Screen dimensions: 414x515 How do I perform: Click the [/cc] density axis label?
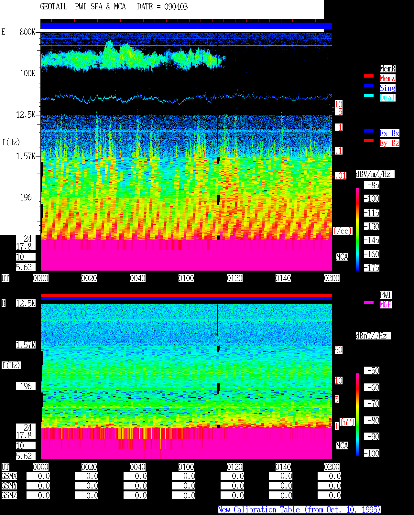point(343,231)
